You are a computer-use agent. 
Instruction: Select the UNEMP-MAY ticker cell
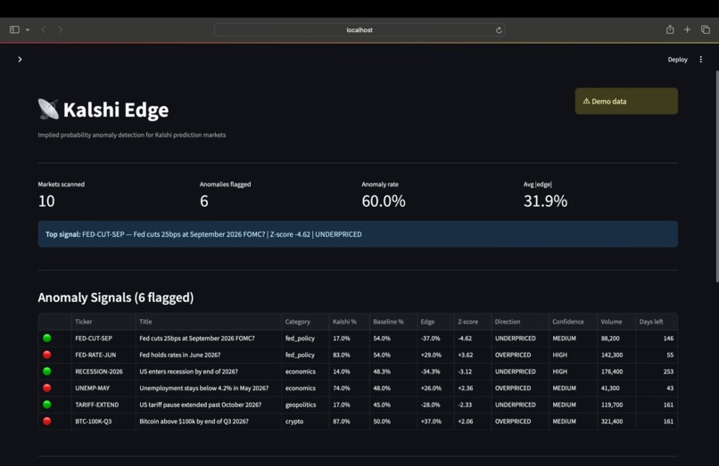[103, 388]
